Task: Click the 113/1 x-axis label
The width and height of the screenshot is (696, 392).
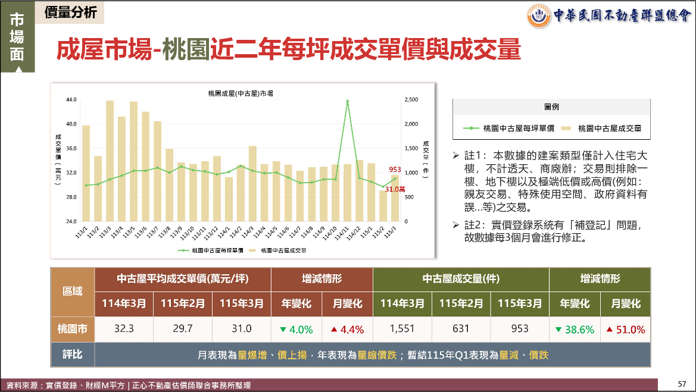Action: 81,233
